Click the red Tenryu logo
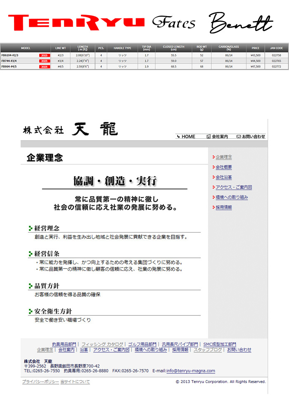This screenshot has height=413, width=289. [x=76, y=22]
